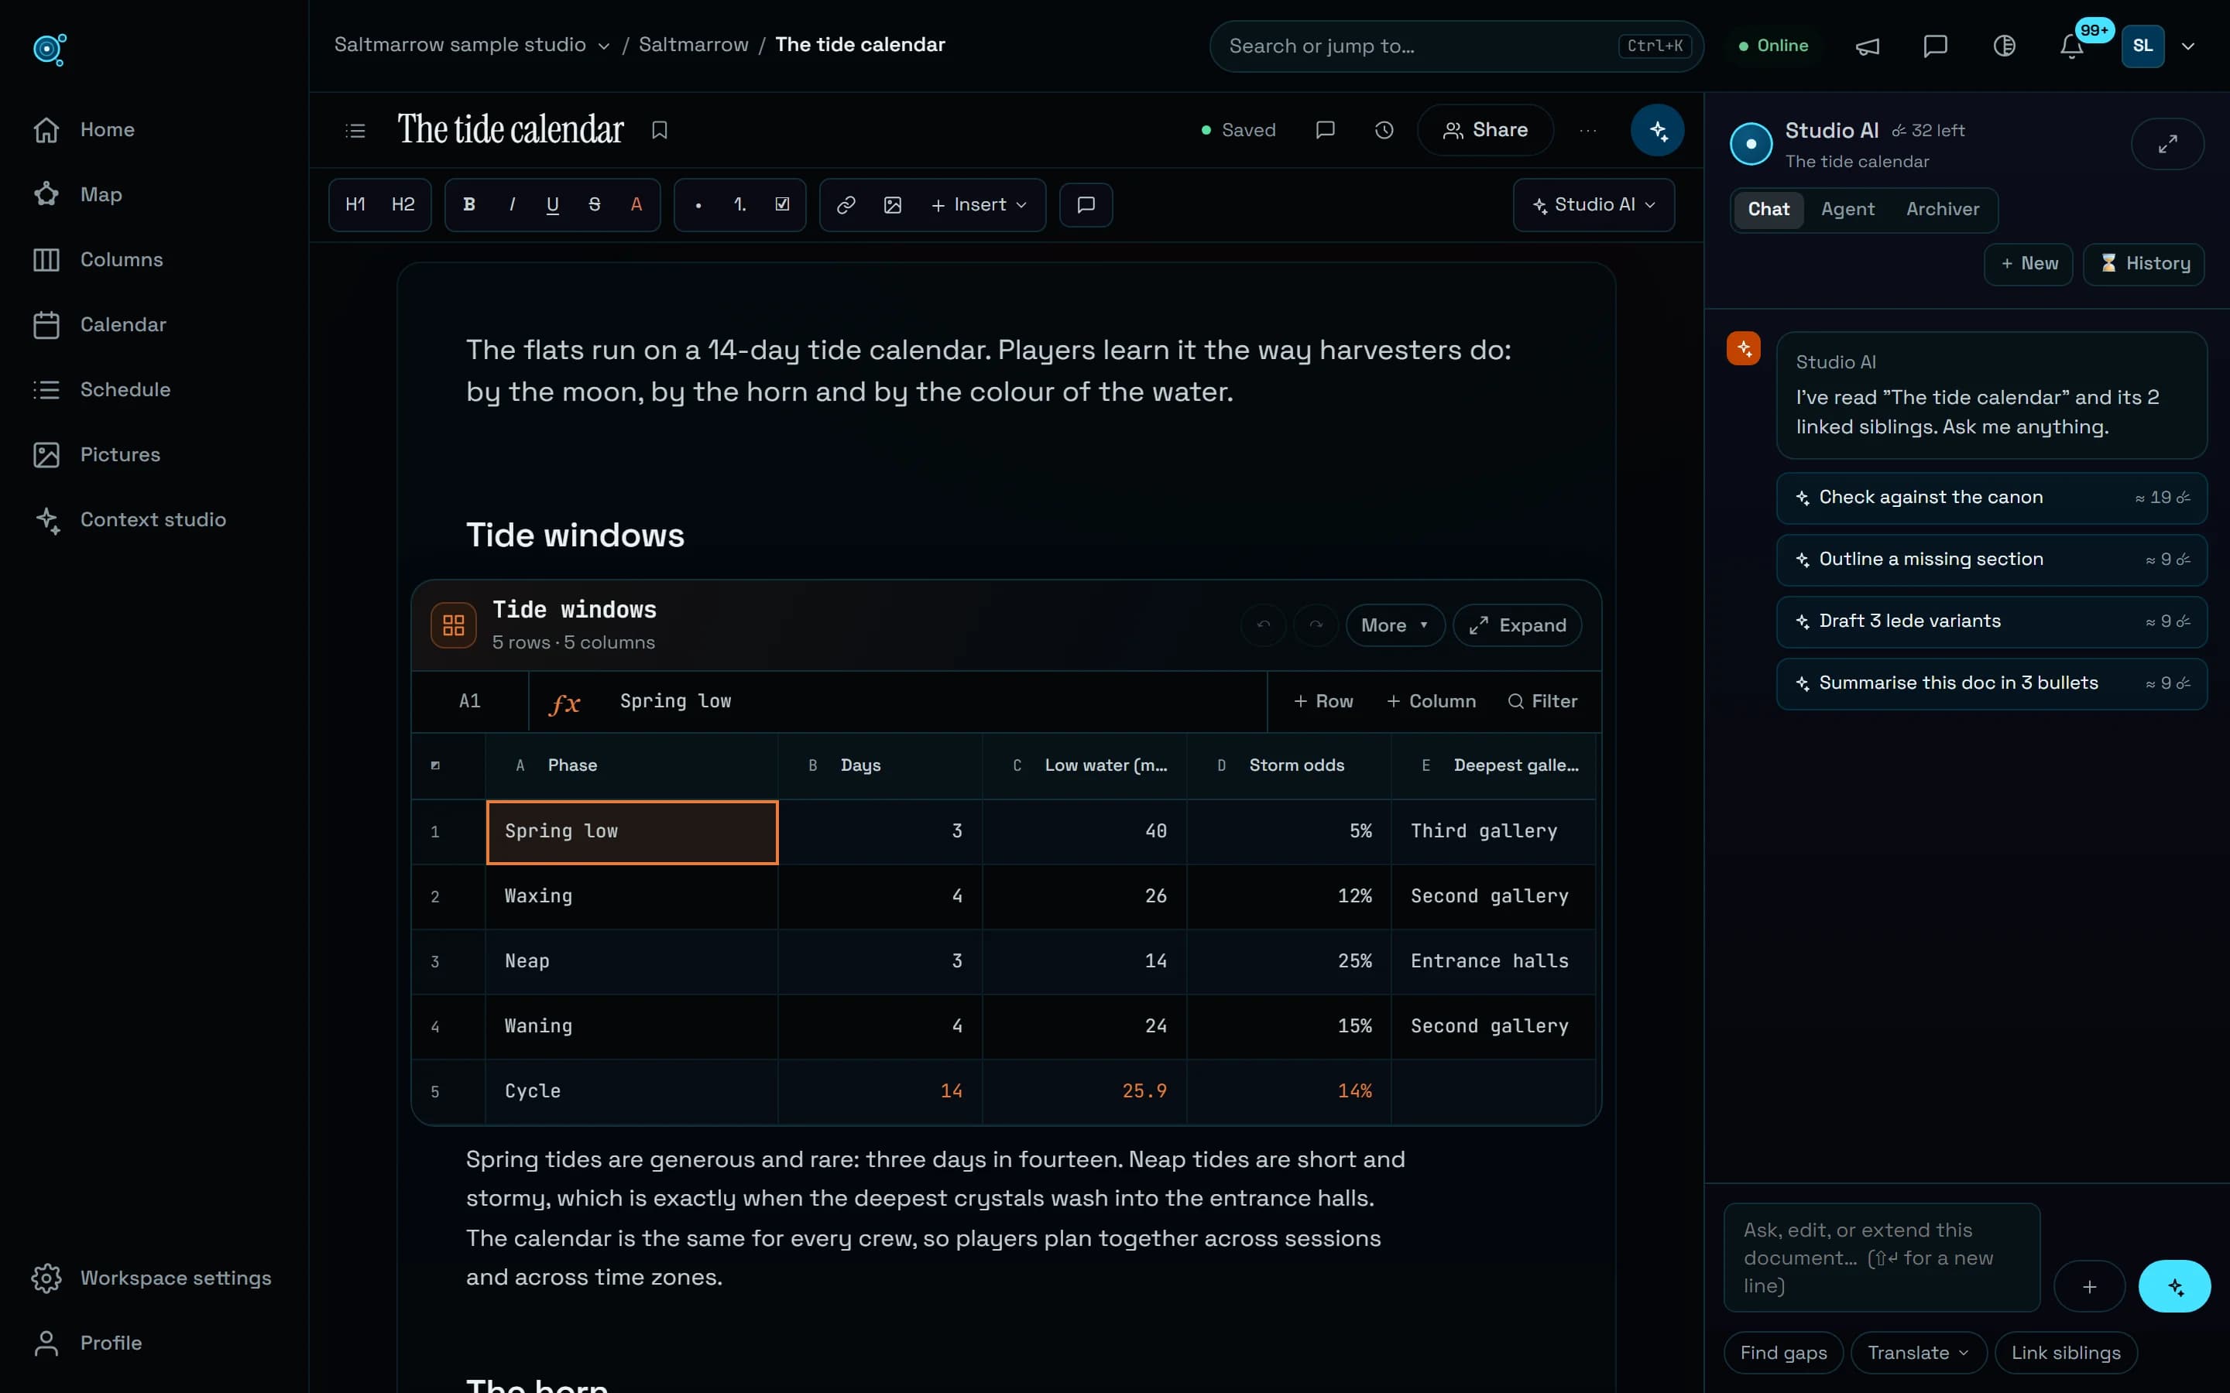Insert an image from the toolbar
Screen dimensions: 2230x1393
pyautogui.click(x=892, y=204)
